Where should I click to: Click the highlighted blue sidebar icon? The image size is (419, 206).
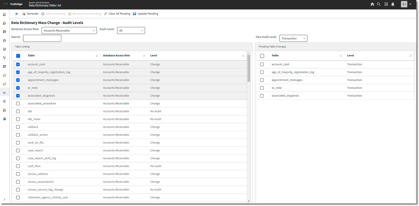tap(4, 93)
